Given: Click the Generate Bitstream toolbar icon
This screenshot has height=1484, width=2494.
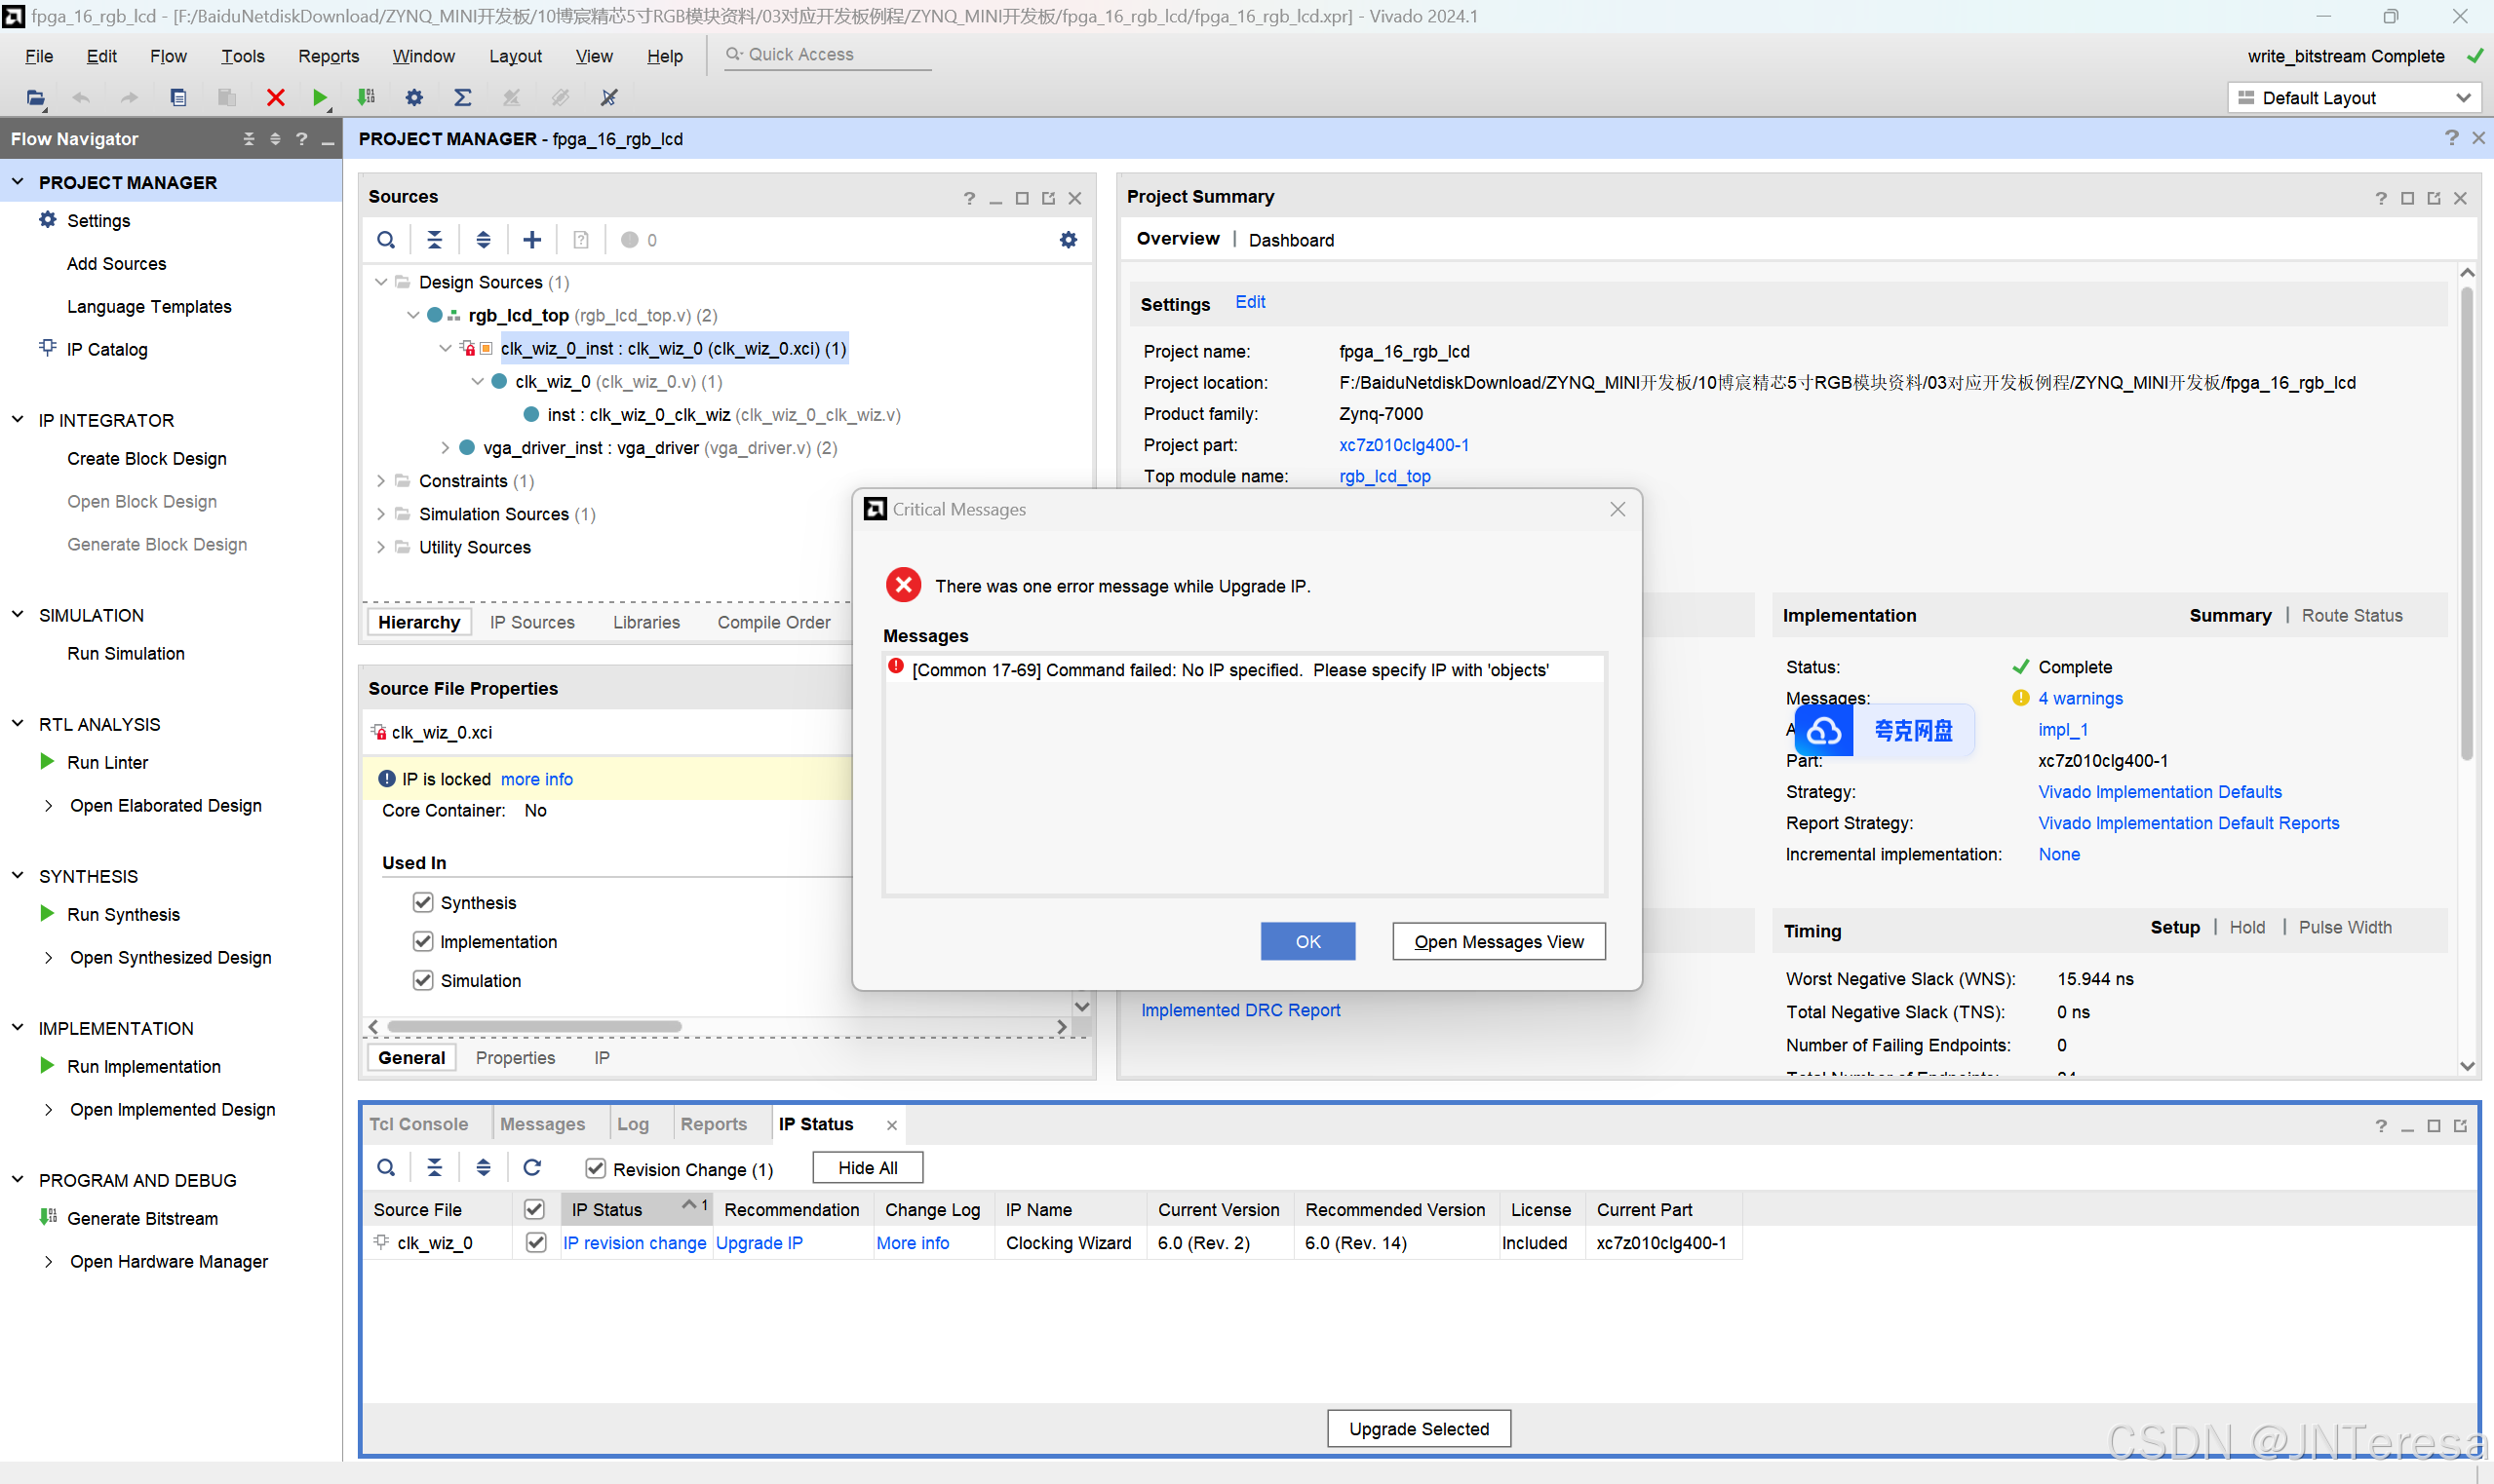Looking at the screenshot, I should 367,97.
